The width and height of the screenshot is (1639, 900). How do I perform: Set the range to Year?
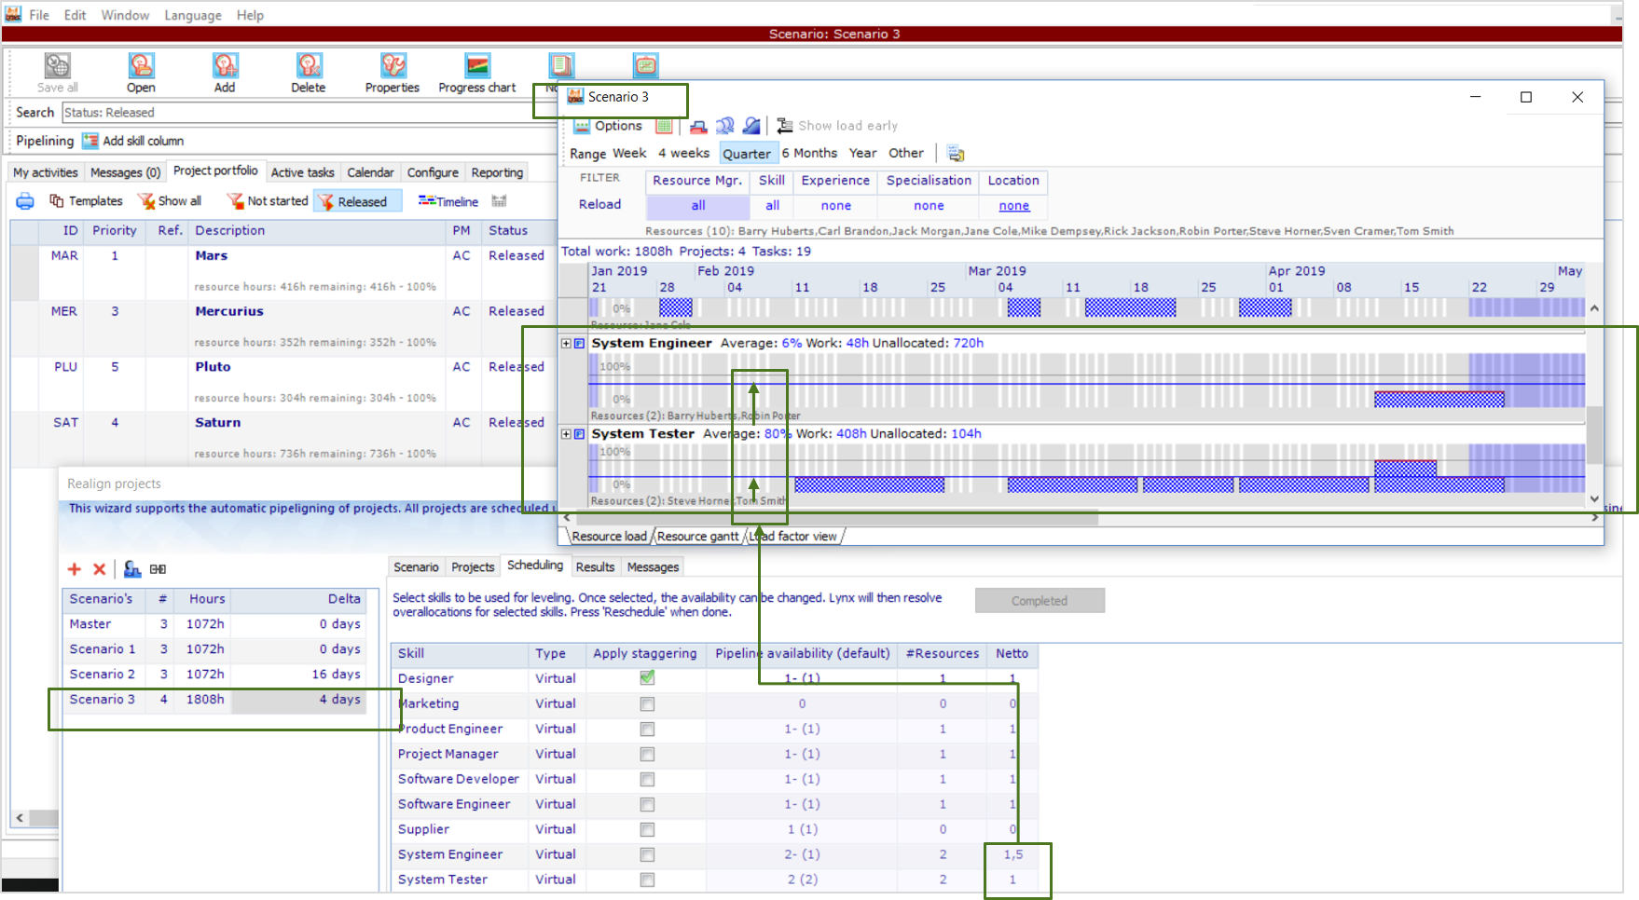point(862,153)
